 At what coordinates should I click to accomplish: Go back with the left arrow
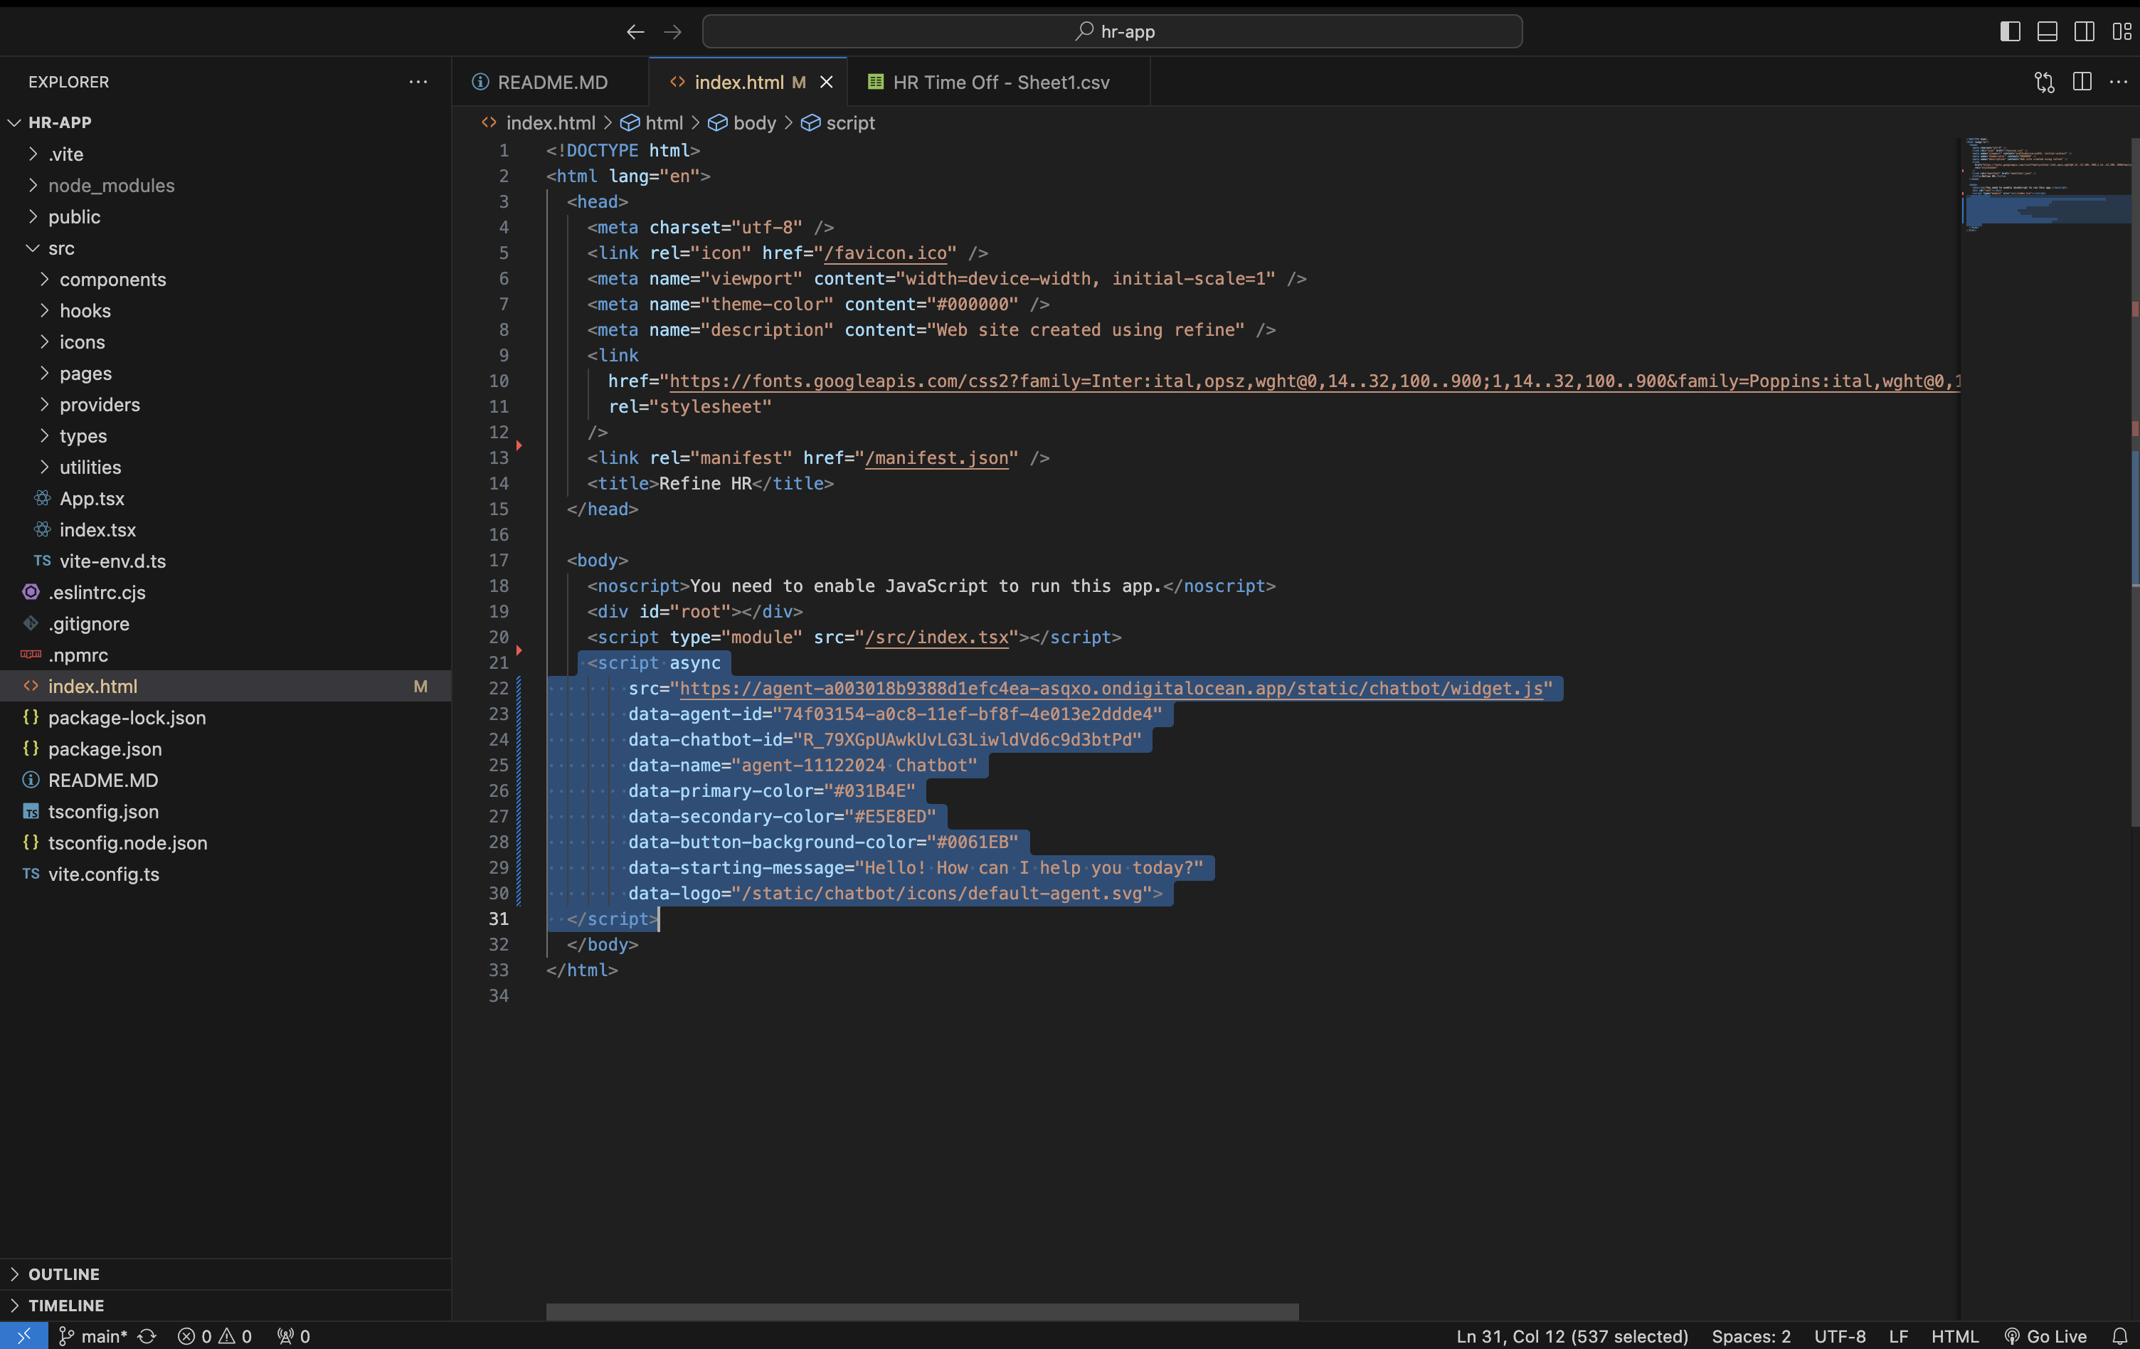coord(635,32)
